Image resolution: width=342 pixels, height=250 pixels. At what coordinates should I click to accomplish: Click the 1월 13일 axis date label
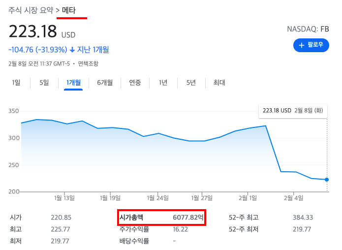click(x=64, y=198)
